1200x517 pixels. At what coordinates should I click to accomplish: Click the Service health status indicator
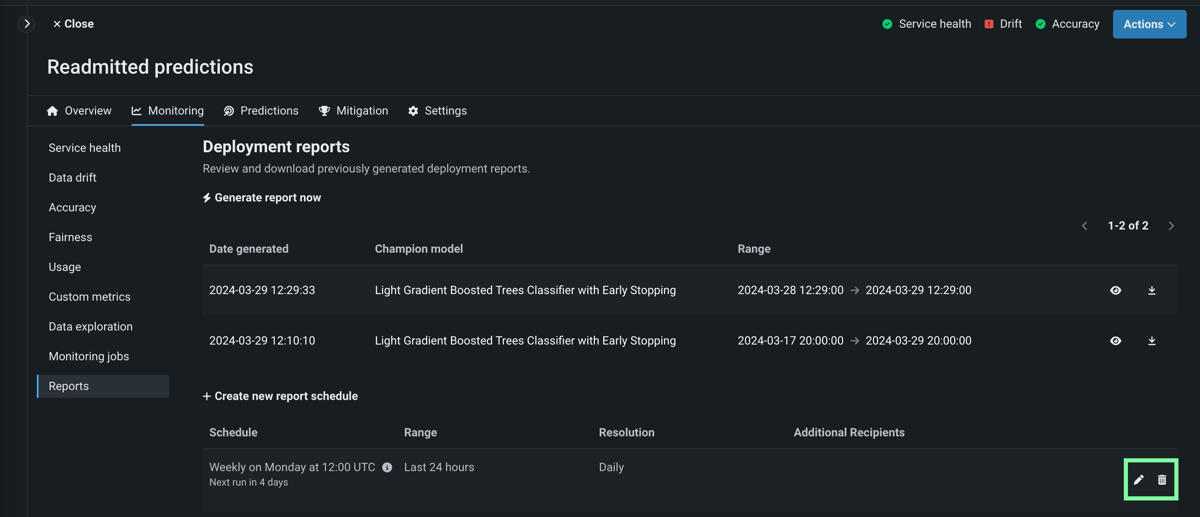(927, 24)
